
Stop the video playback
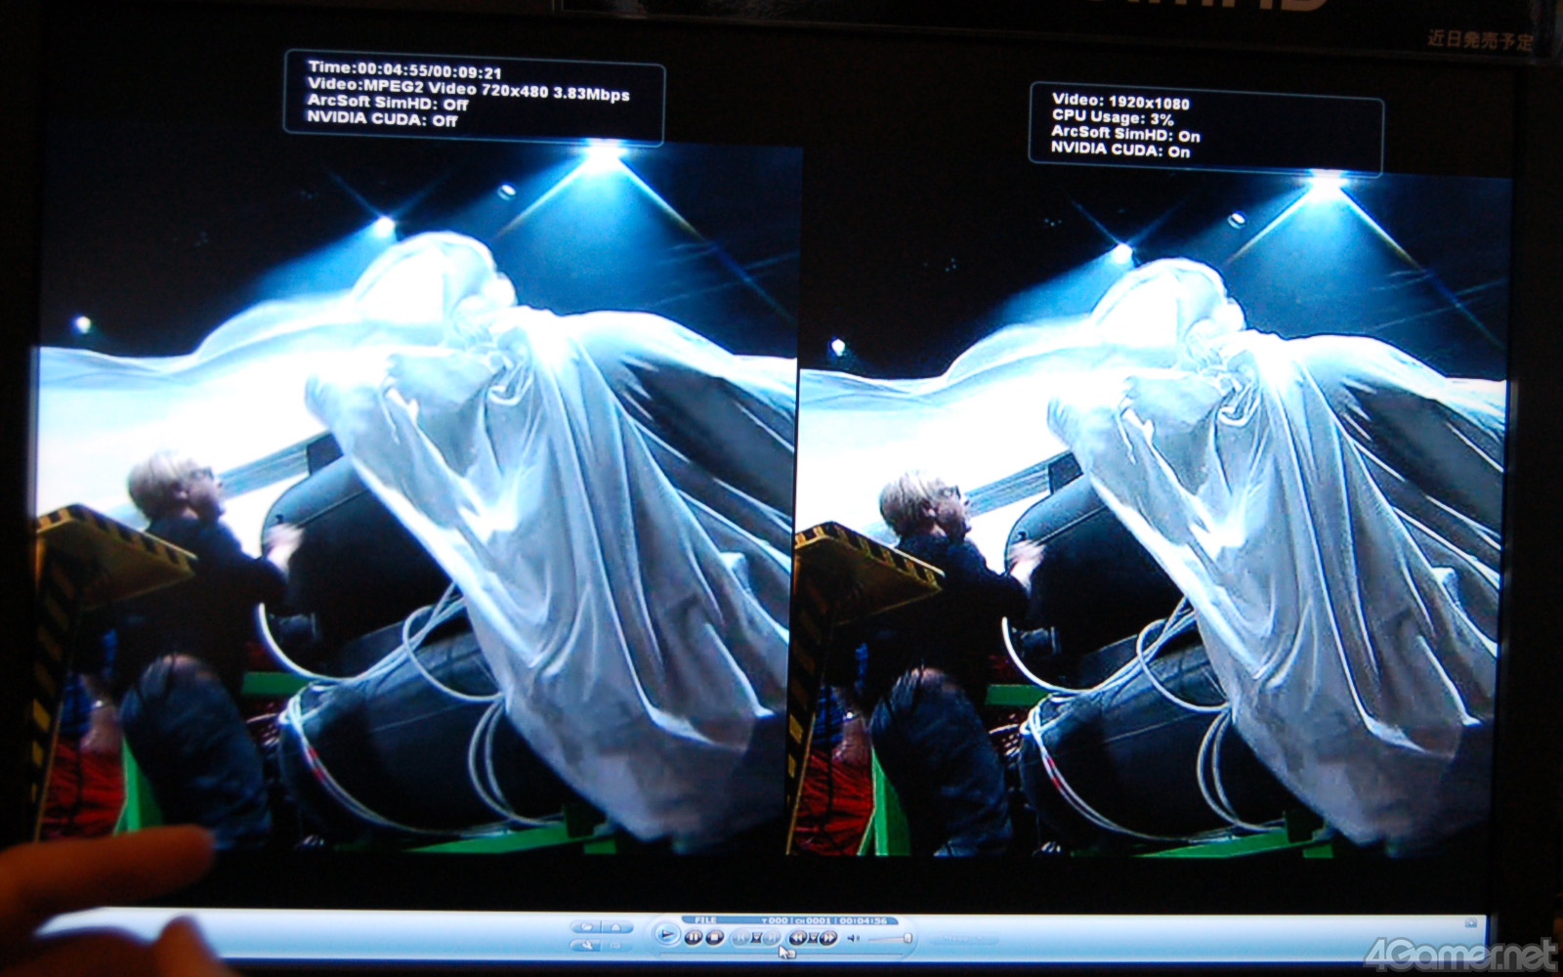[714, 938]
